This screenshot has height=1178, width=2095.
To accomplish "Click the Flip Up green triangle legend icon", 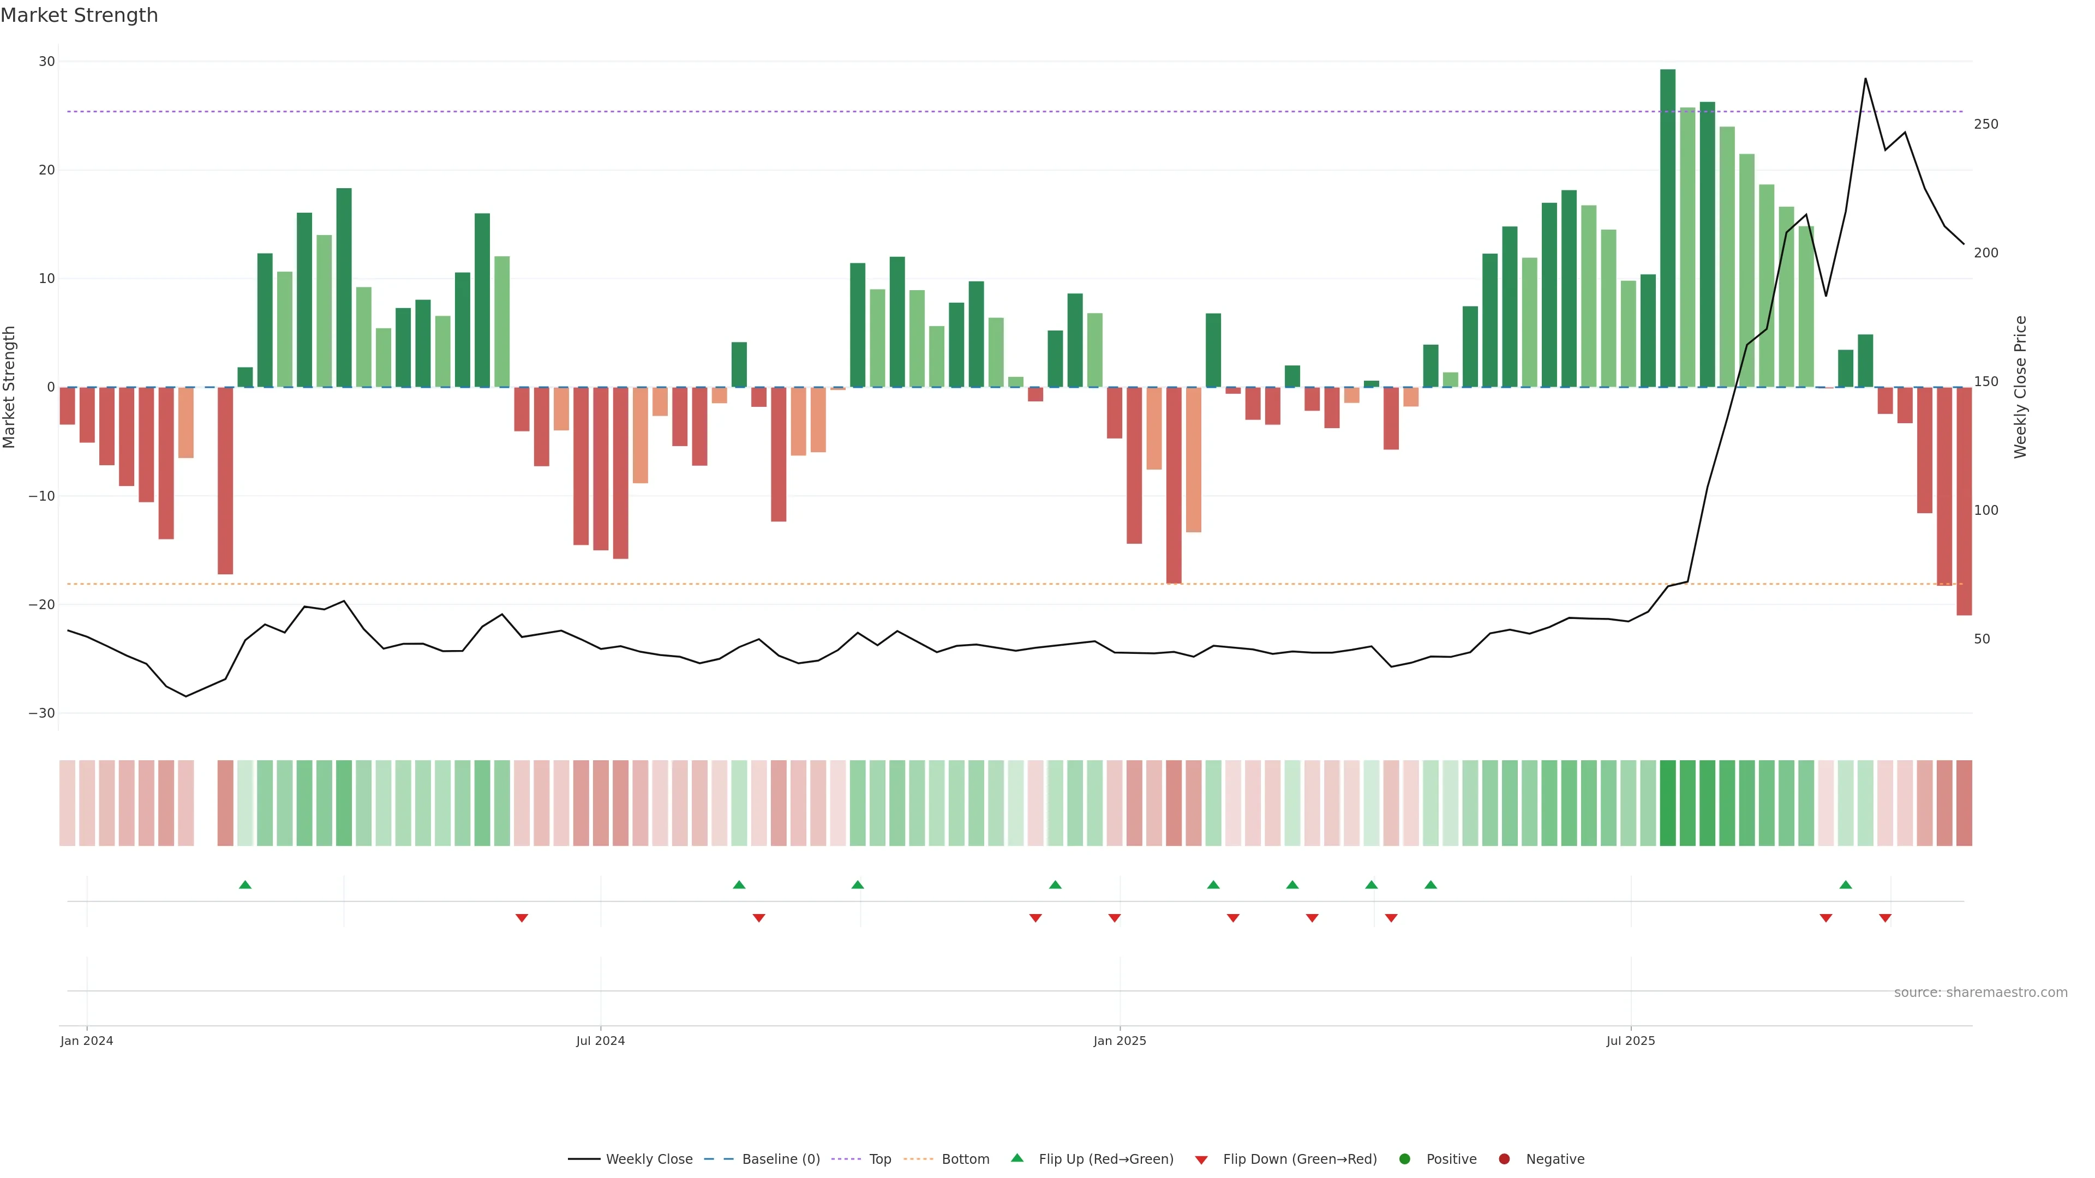I will tap(1016, 1158).
